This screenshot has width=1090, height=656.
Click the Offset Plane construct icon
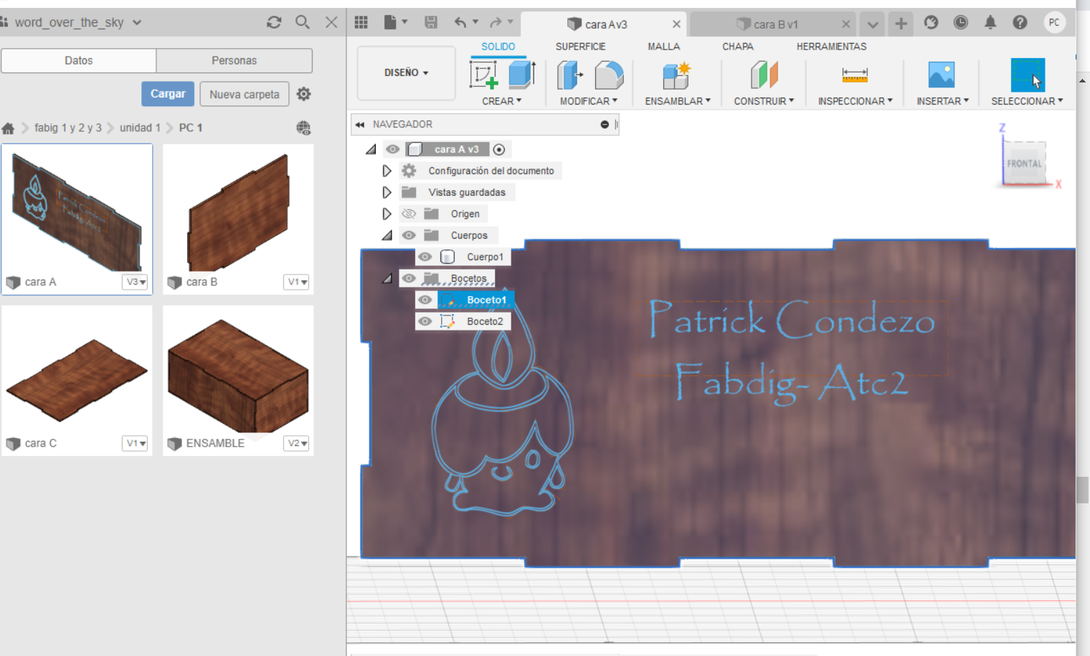pos(764,75)
